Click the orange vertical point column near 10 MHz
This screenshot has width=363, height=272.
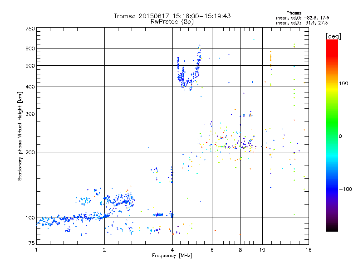click(x=270, y=58)
